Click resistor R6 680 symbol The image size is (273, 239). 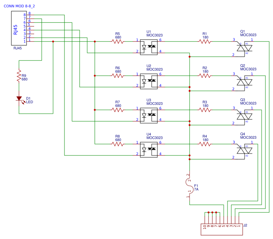pos(118,76)
